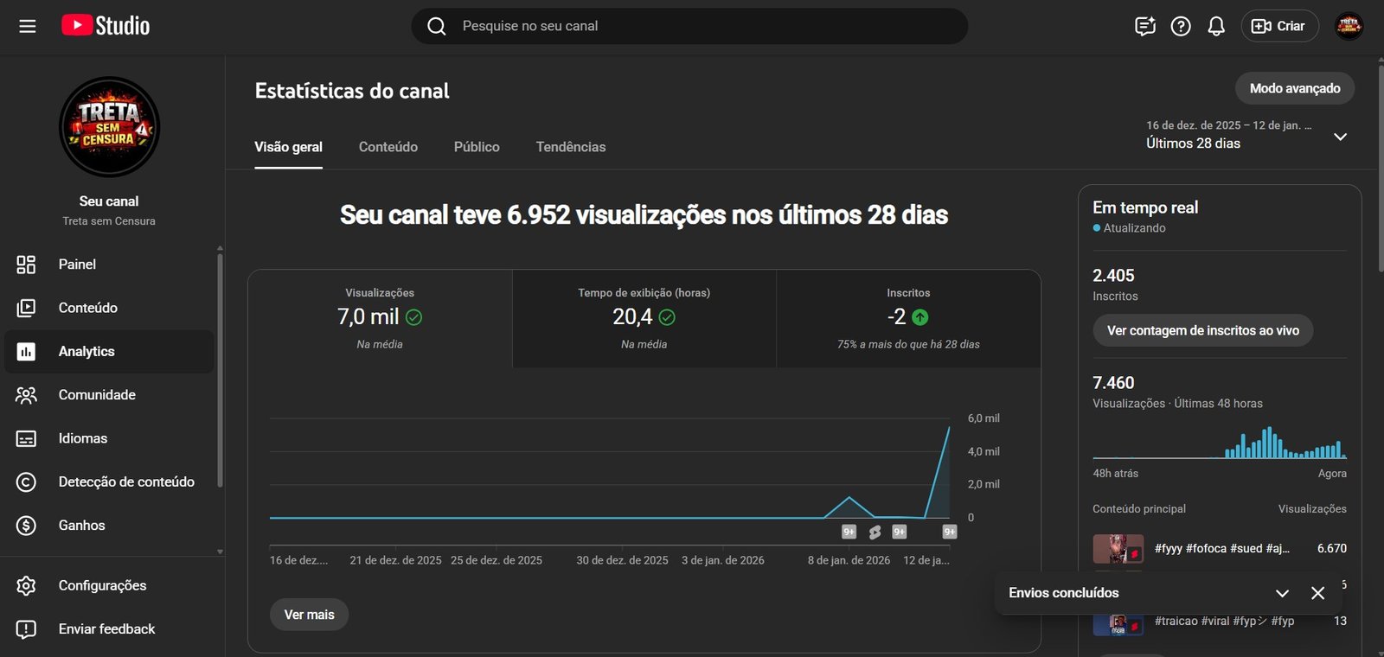The image size is (1384, 657).
Task: Open the top bar comments feedback icon
Action: coord(1145,26)
